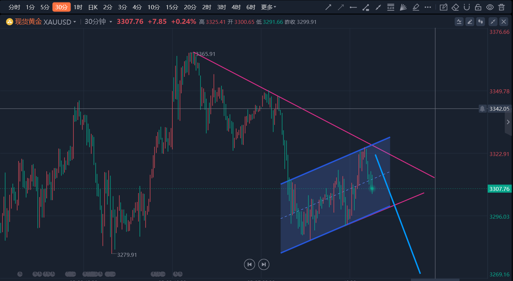Click the pencil drawing panel button
Viewport: 513px width, 281px height.
click(x=470, y=22)
